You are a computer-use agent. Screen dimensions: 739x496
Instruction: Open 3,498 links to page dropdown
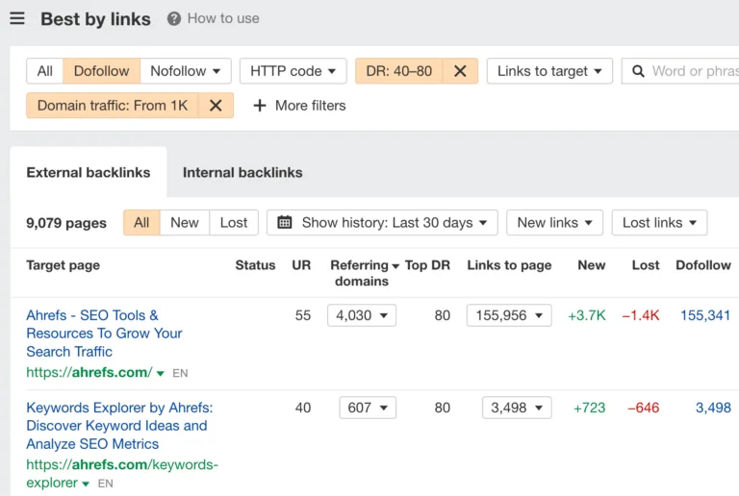[517, 408]
